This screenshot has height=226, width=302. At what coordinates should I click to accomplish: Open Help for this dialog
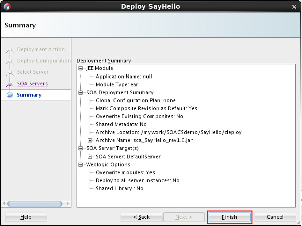26,217
